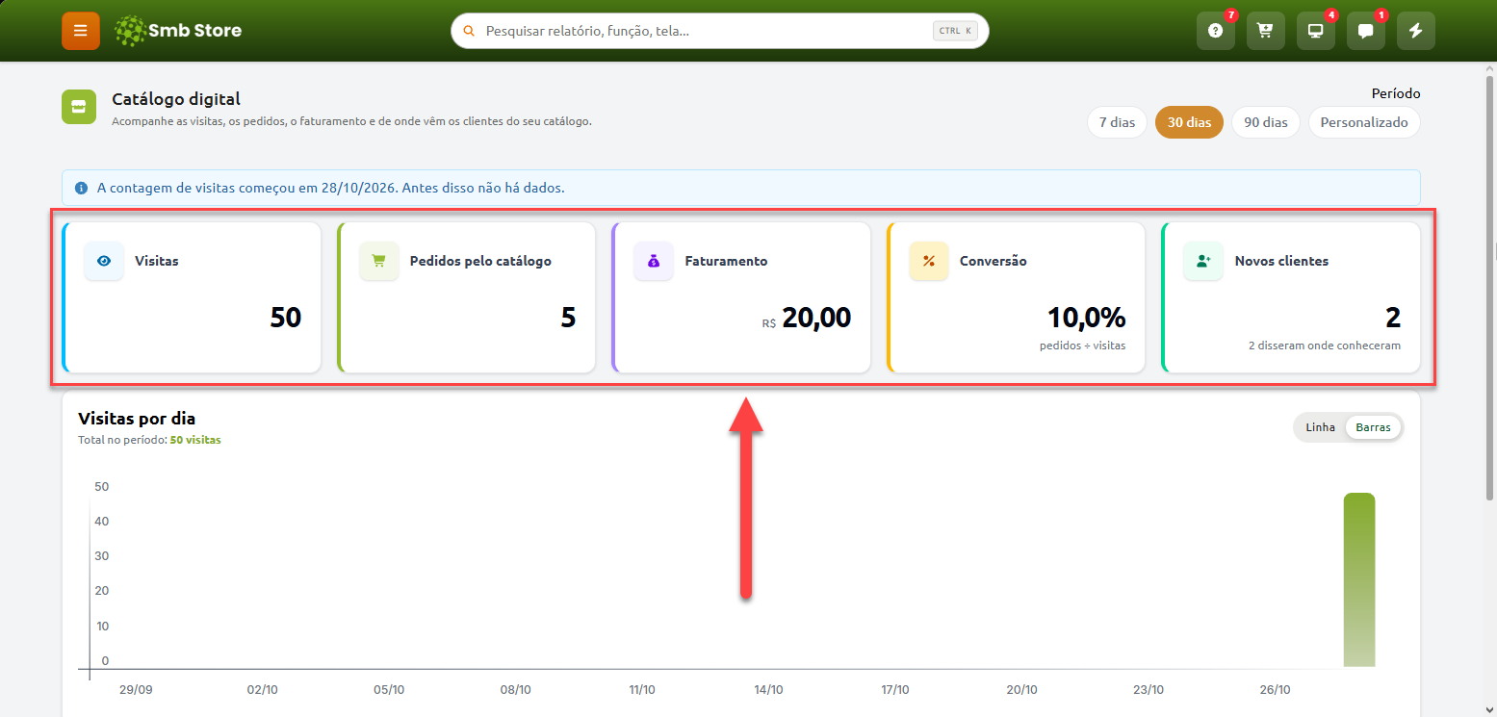Select the 30 dias period
This screenshot has width=1497, height=717.
(x=1189, y=122)
